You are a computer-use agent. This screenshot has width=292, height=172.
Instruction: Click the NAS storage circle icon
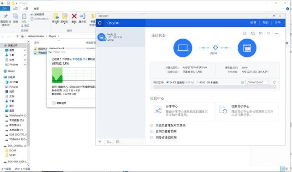[x=247, y=48]
